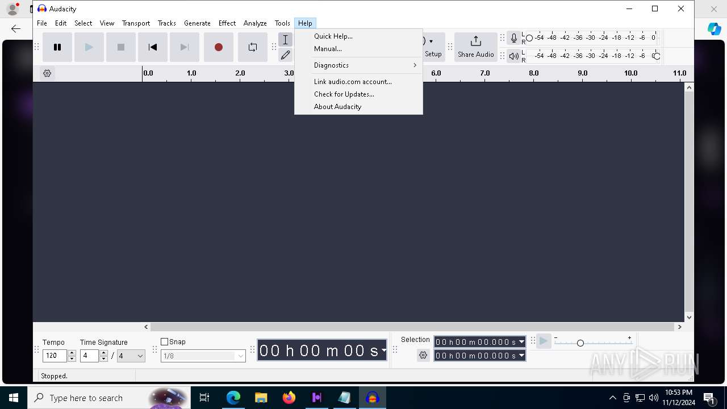Image resolution: width=727 pixels, height=409 pixels.
Task: Open the Edit menu
Action: coord(61,23)
